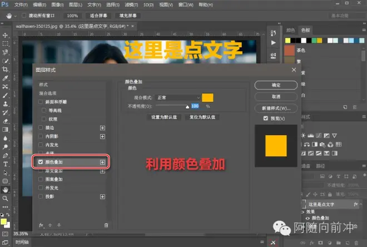Enable the 纹理 checkbox
Image resolution: width=367 pixels, height=247 pixels.
point(44,119)
